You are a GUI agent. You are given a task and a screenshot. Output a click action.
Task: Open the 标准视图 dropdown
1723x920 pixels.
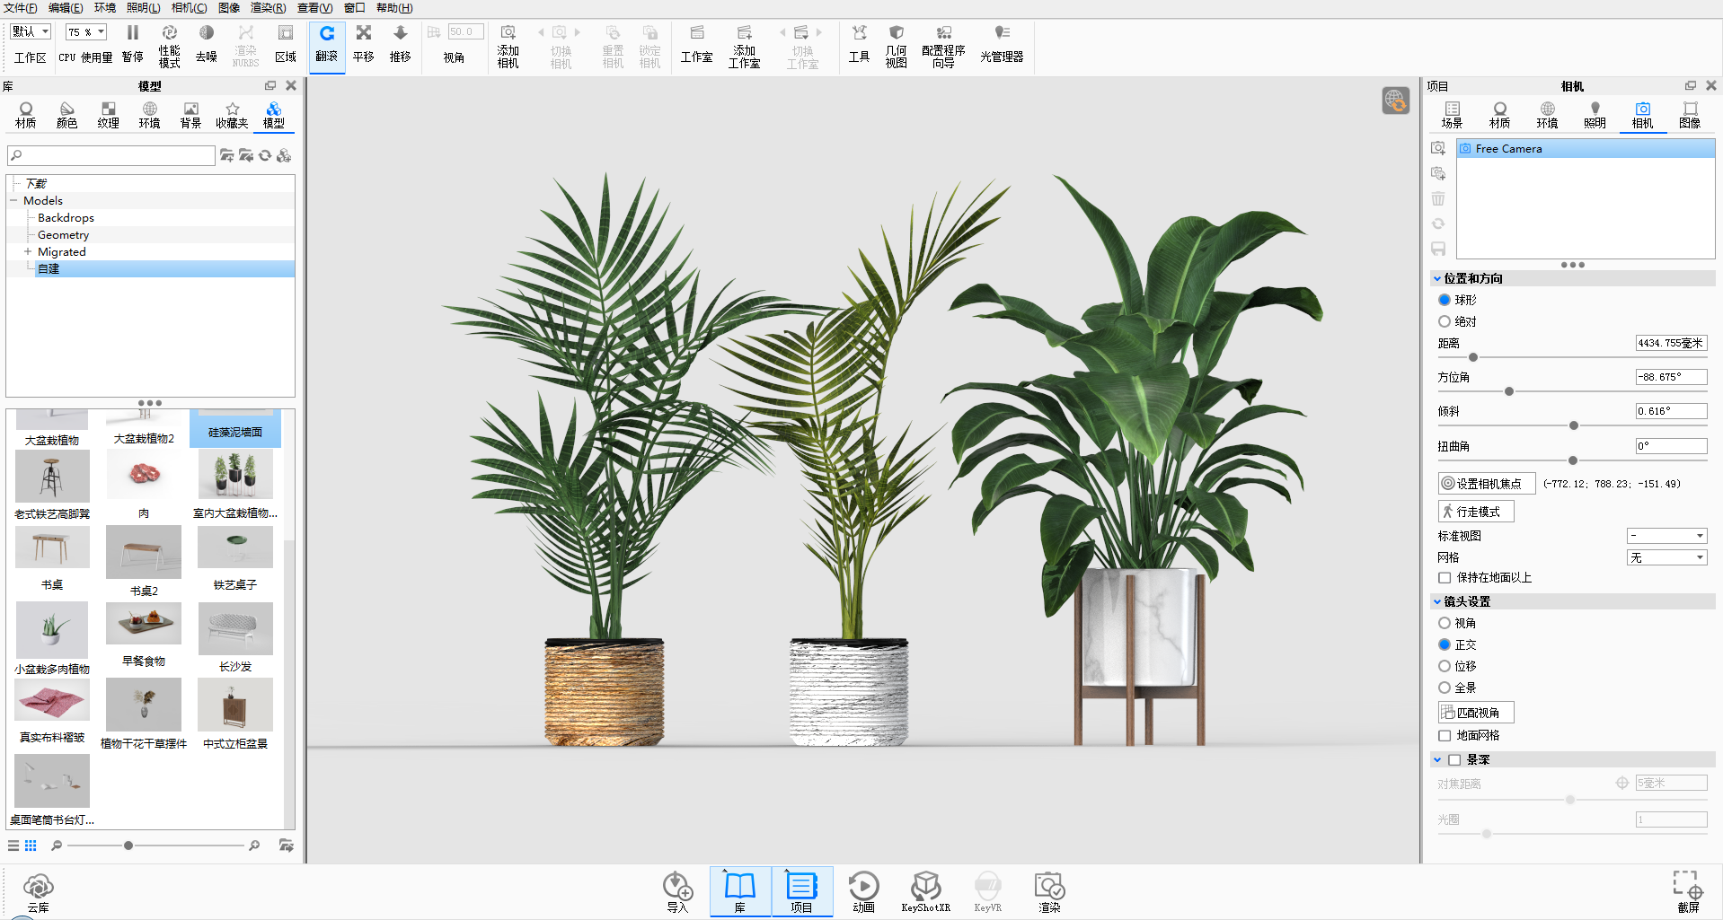(x=1666, y=536)
